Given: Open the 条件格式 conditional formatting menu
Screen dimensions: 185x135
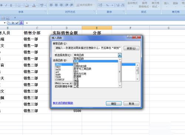Looking at the screenshot, I should pyautogui.click(x=132, y=4).
